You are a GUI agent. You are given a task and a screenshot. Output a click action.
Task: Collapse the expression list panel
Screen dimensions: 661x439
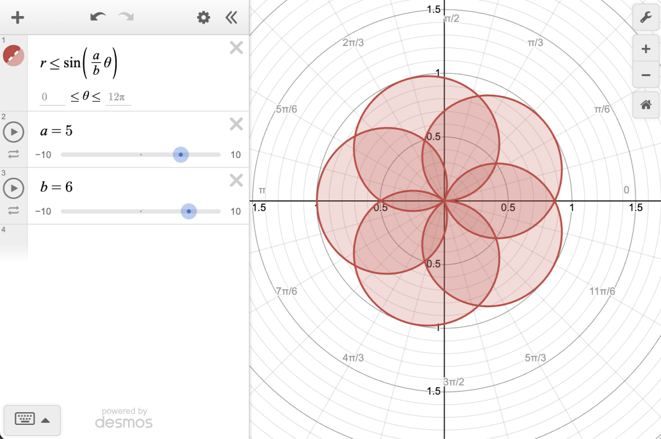[231, 17]
